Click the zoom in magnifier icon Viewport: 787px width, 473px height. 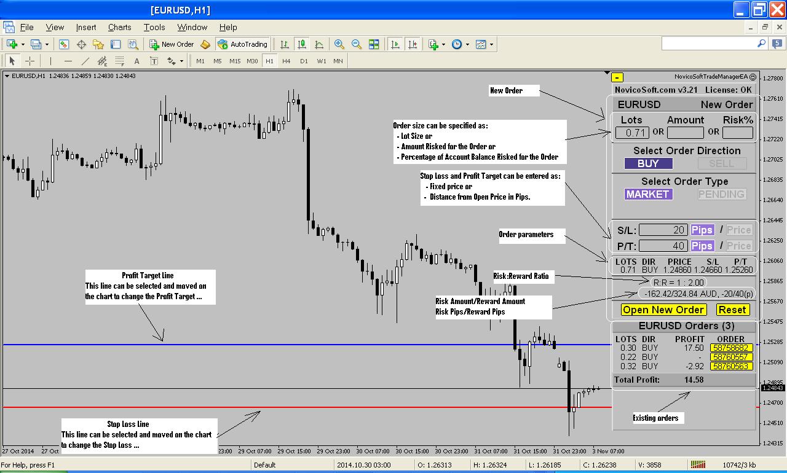point(339,44)
